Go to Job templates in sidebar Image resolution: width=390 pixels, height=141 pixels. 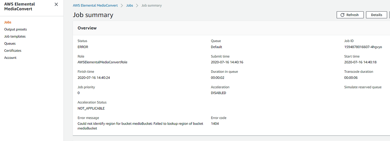coord(15,37)
